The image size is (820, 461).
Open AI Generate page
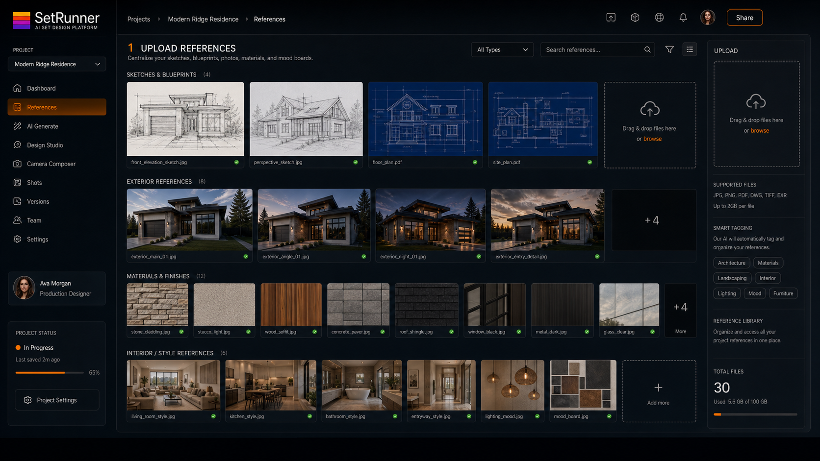[x=57, y=126]
